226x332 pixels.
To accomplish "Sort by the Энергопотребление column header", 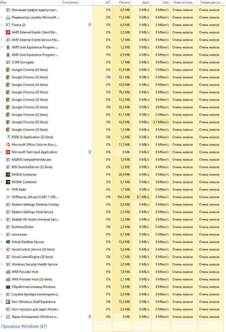I will [184, 2].
